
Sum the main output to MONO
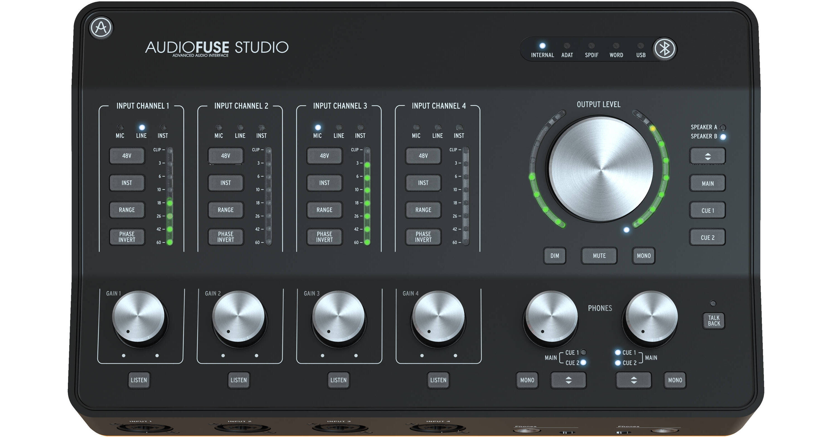(643, 256)
